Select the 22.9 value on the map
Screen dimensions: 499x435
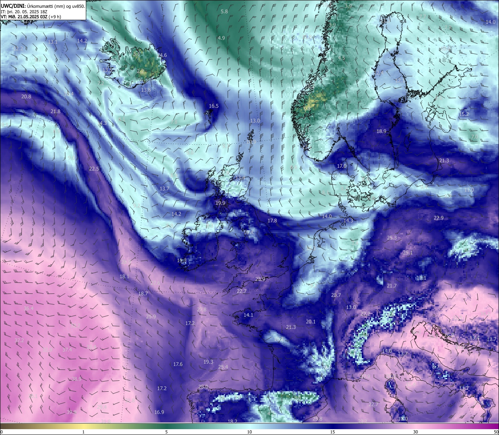(439, 218)
